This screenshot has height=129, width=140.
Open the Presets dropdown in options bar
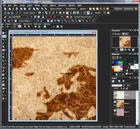tap(8, 26)
